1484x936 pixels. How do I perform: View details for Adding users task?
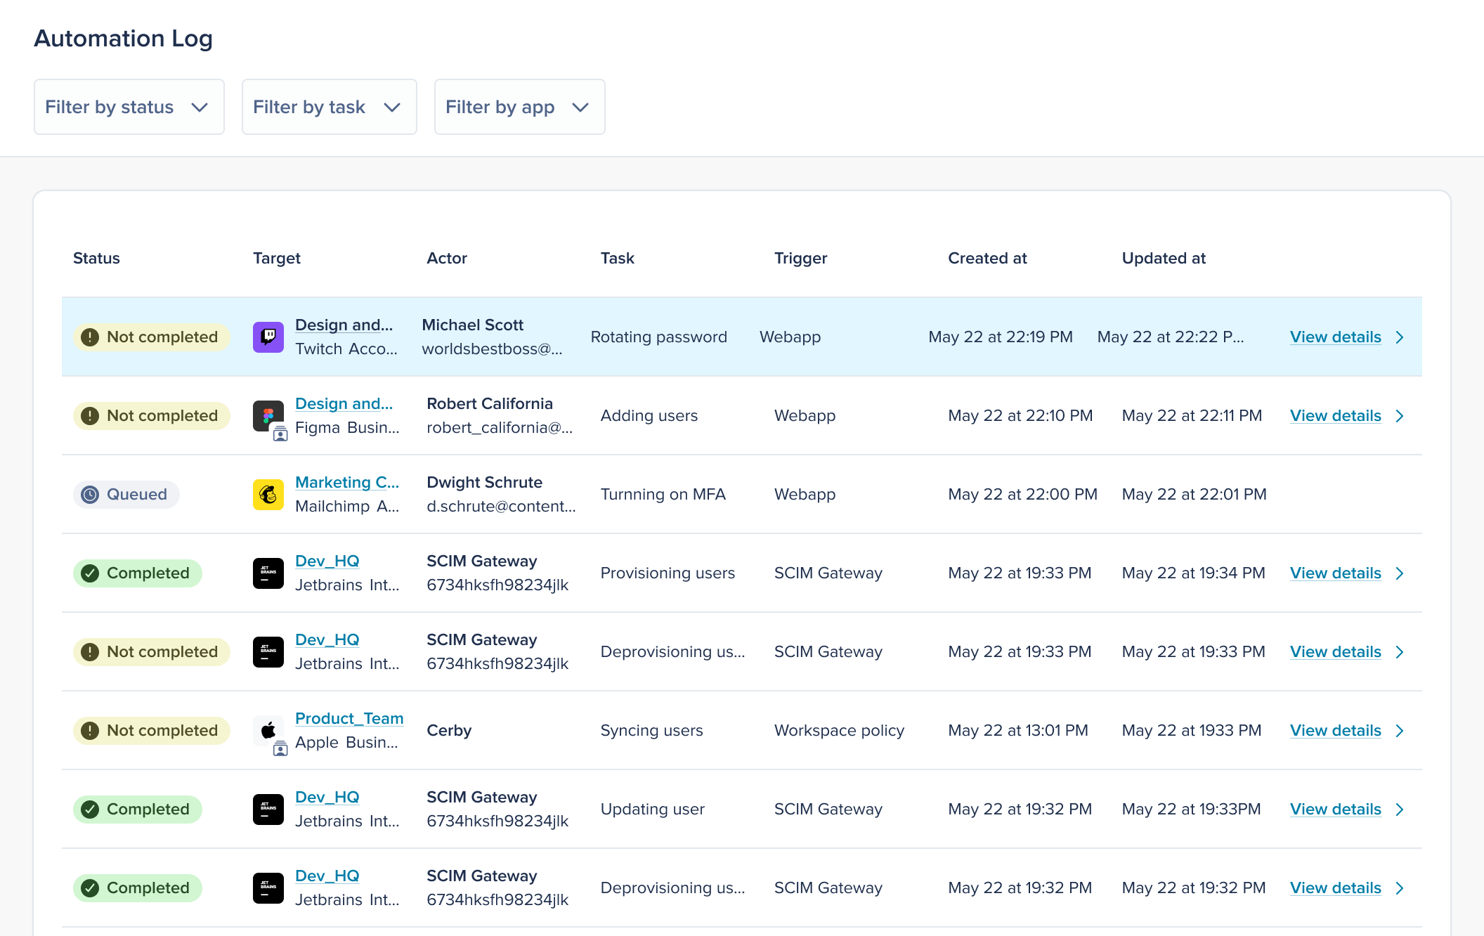[1335, 416]
